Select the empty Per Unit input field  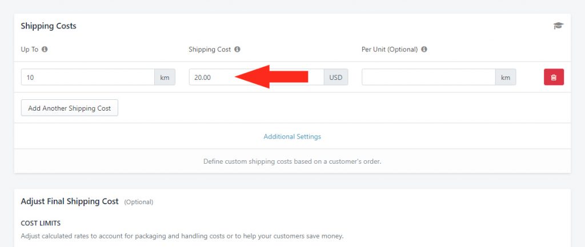[428, 77]
